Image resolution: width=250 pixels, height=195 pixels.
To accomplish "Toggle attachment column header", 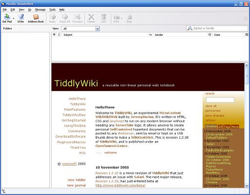I will (59, 35).
